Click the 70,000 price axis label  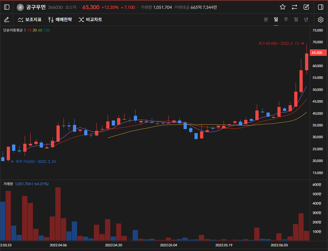[x=317, y=42]
